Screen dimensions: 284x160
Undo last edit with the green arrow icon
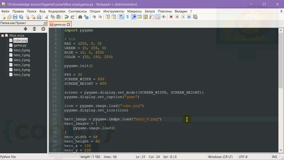pyautogui.click(x=67, y=17)
